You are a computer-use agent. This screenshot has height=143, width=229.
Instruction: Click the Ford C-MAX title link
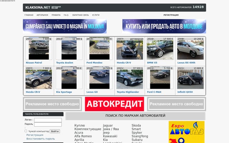pyautogui.click(x=154, y=92)
